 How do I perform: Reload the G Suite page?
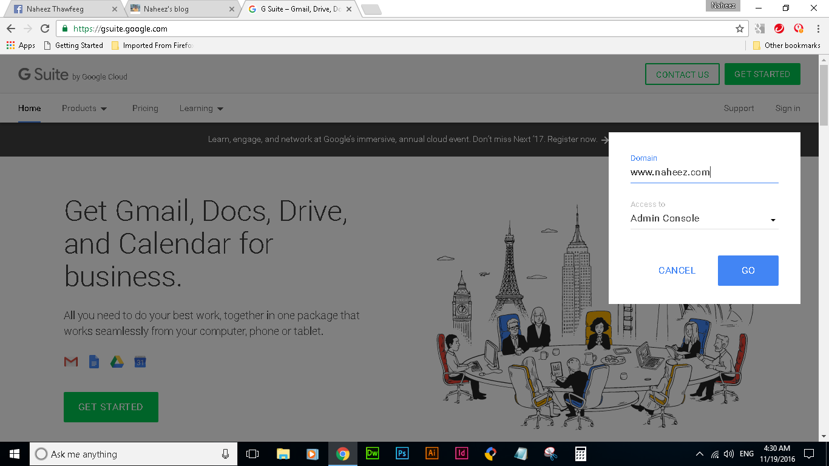[x=44, y=29]
